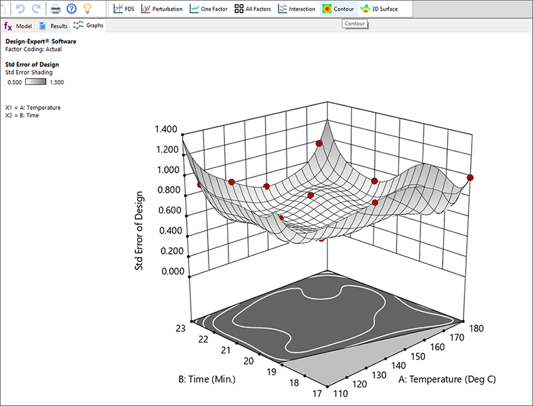Select the Graphs tab
Viewport: 533px width, 406px height.
coord(88,26)
